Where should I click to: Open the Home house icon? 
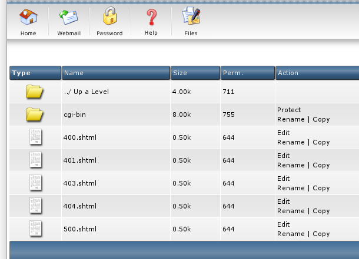click(28, 17)
